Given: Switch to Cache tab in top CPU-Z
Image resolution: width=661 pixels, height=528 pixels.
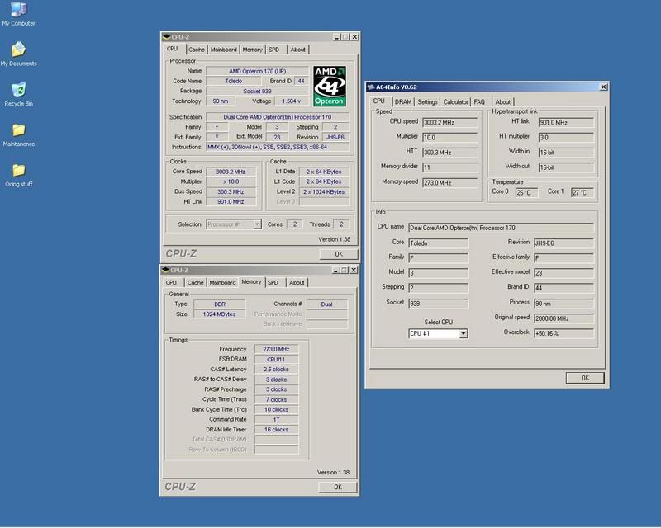Looking at the screenshot, I should [197, 49].
